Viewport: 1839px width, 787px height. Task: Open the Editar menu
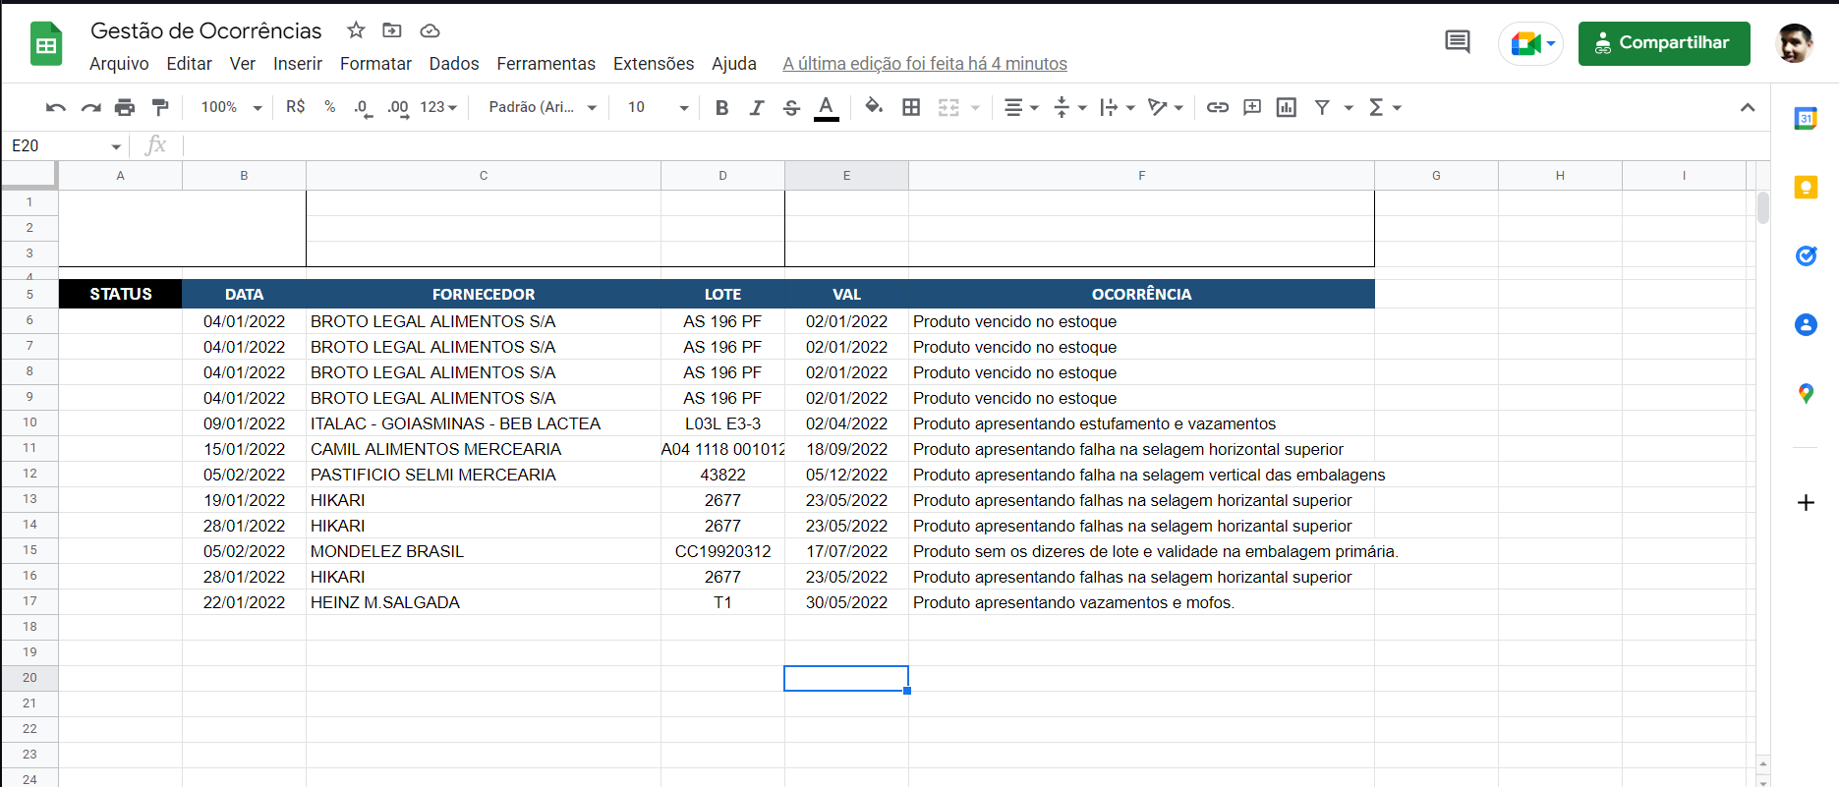(x=189, y=63)
